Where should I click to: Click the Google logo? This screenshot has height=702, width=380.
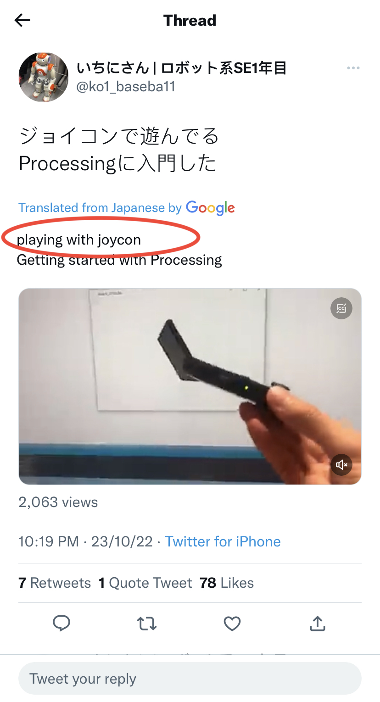click(210, 208)
